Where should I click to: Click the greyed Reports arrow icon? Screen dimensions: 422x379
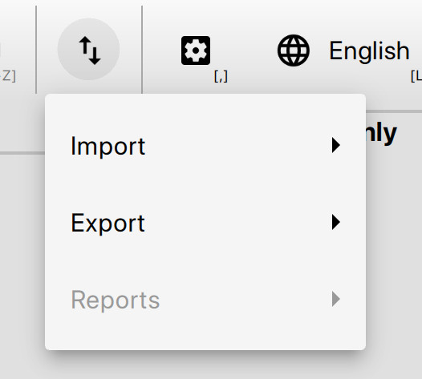click(x=336, y=299)
